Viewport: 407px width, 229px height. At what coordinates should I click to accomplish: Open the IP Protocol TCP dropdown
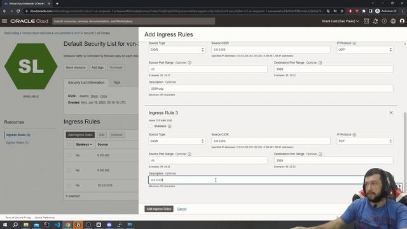(365, 141)
